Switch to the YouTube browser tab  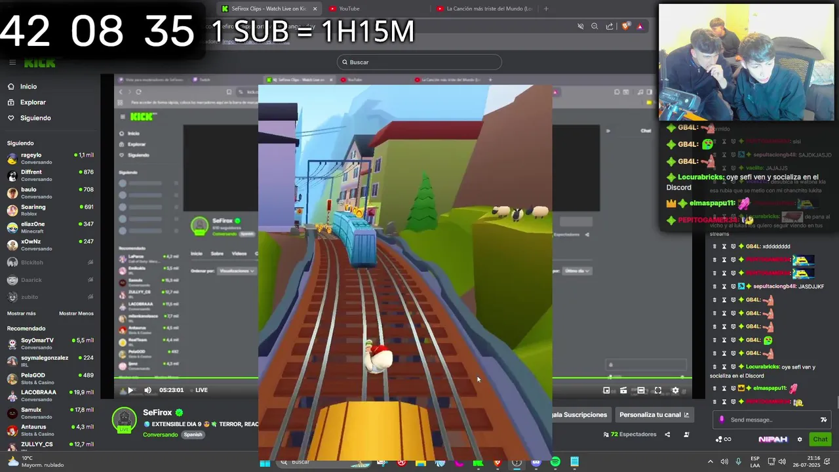click(x=376, y=9)
